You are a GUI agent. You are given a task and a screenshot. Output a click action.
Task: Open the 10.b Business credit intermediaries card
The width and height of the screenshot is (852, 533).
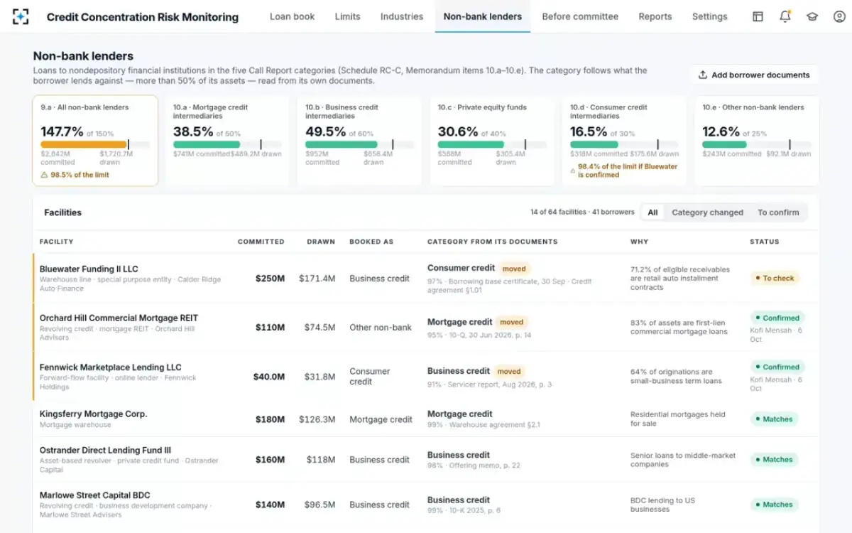click(359, 141)
